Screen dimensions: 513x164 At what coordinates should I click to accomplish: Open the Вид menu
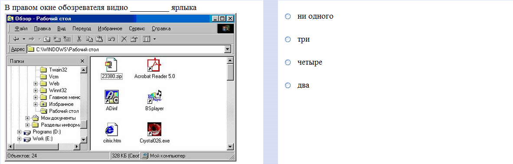pyautogui.click(x=62, y=29)
